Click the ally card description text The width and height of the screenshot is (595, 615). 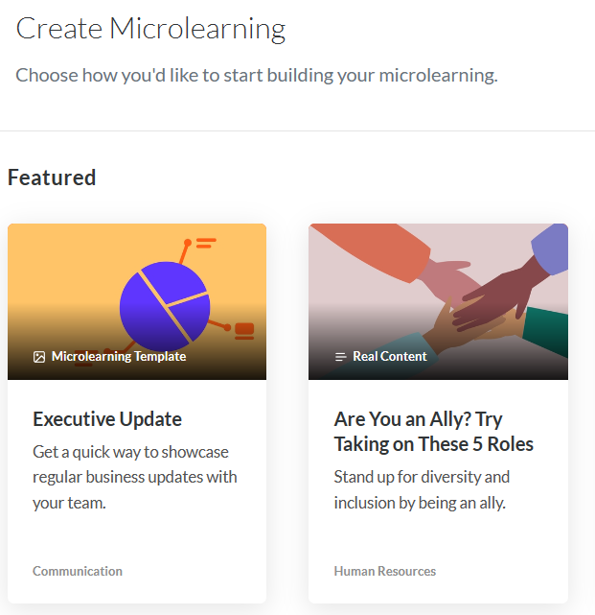click(422, 489)
